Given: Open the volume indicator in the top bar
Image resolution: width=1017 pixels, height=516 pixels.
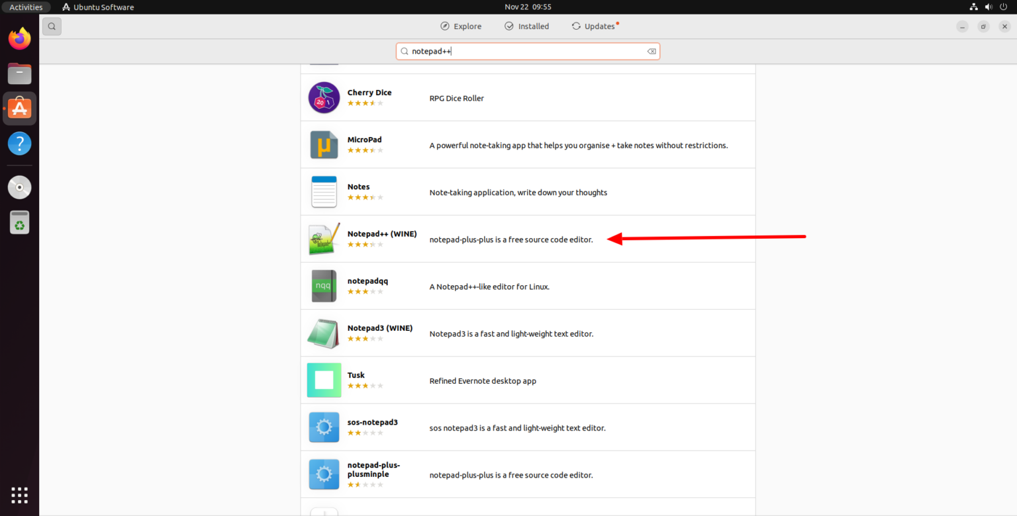Looking at the screenshot, I should tap(989, 7).
